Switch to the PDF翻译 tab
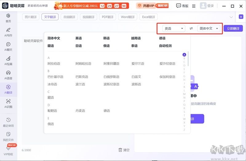This screenshot has width=246, height=161. tap(108, 17)
